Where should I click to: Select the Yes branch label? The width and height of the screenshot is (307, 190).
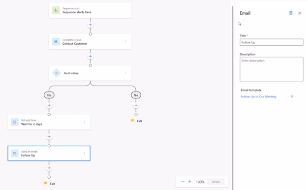[49, 95]
